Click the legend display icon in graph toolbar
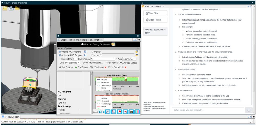The image size is (256, 125). [114, 112]
